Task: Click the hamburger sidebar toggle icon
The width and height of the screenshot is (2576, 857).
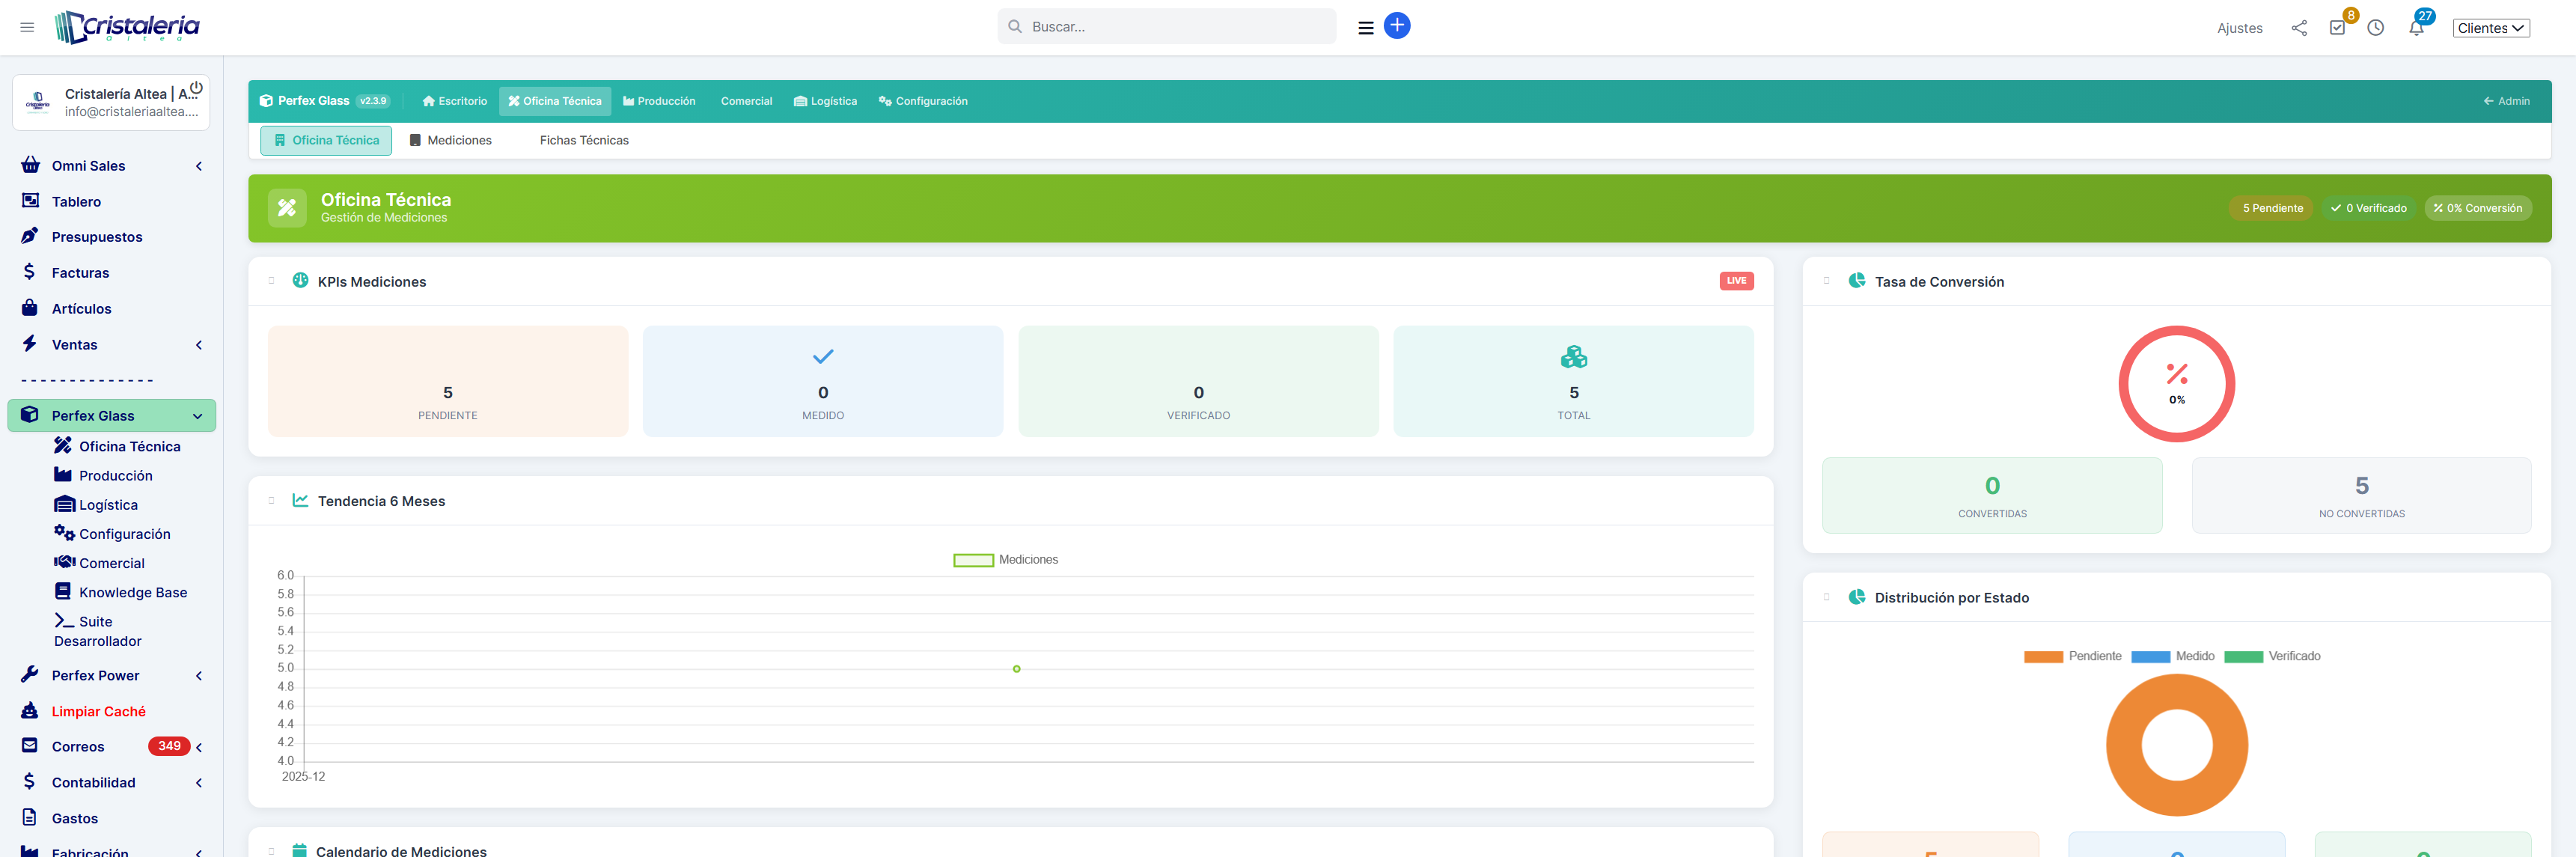Action: (27, 27)
